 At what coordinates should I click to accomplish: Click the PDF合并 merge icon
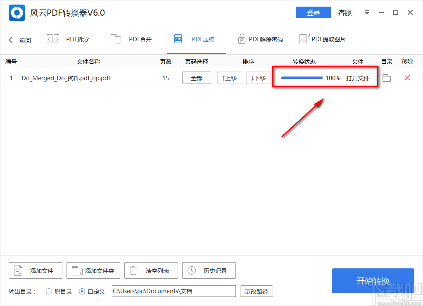[116, 38]
